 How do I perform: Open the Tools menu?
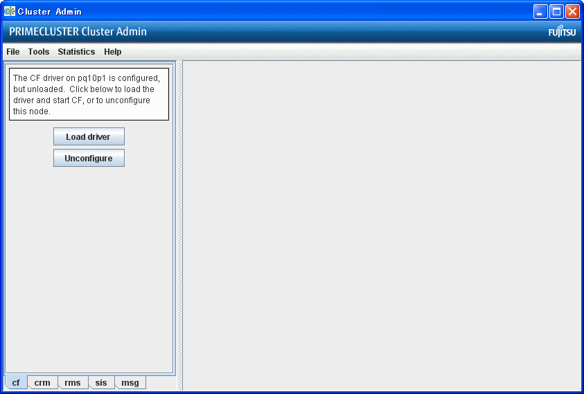click(39, 52)
